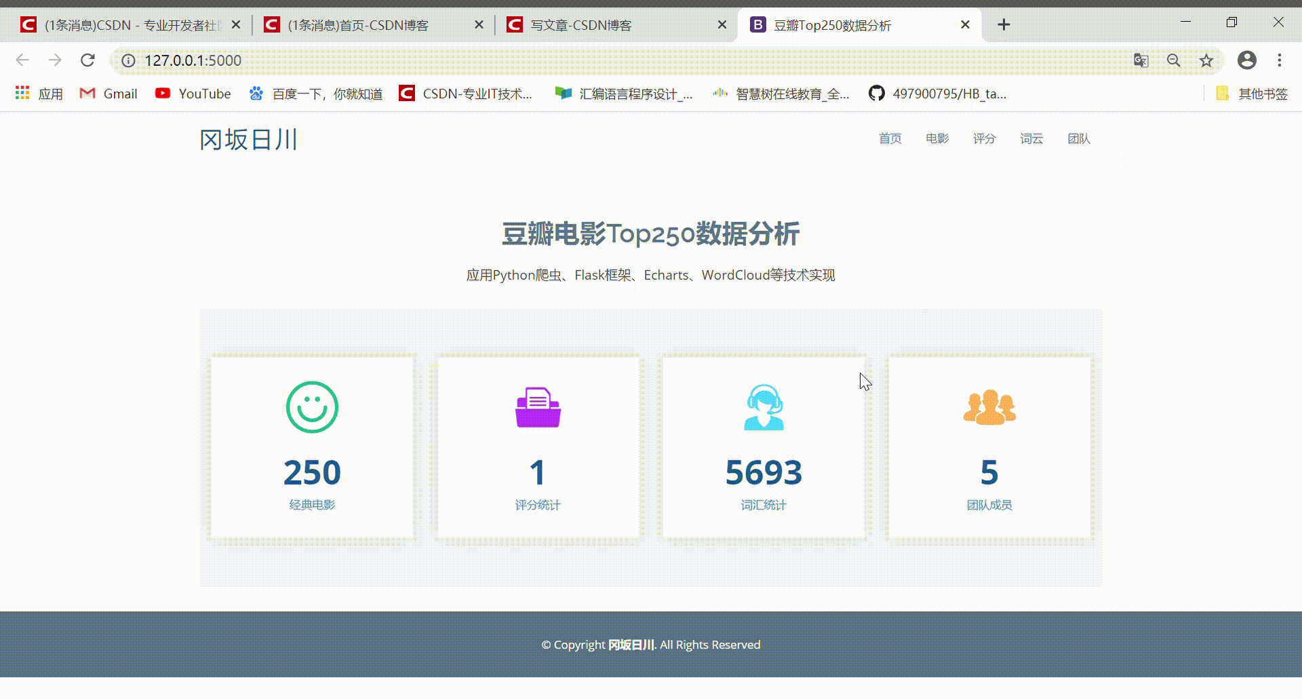Viewport: 1302px width, 699px height.
Task: Close the Chrome window
Action: pyautogui.click(x=1278, y=22)
